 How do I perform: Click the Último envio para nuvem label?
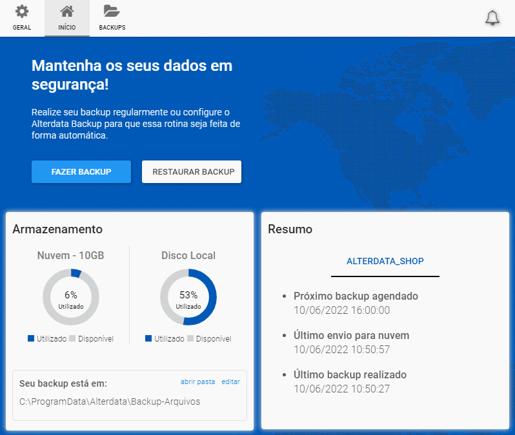pyautogui.click(x=352, y=335)
